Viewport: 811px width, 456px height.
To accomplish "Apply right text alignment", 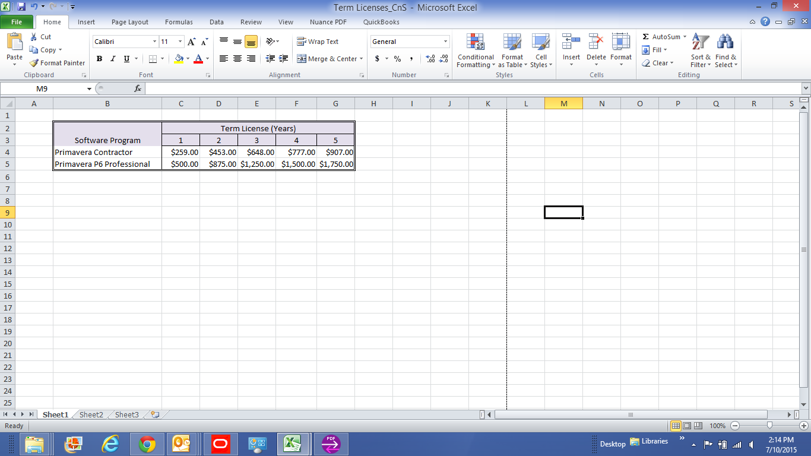I will click(x=251, y=59).
